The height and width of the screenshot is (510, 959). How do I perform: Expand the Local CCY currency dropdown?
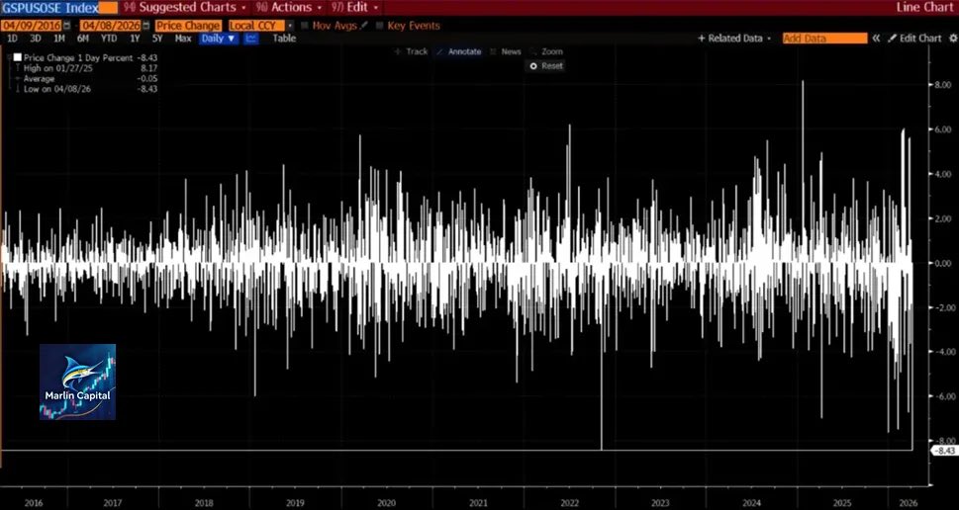tap(290, 25)
